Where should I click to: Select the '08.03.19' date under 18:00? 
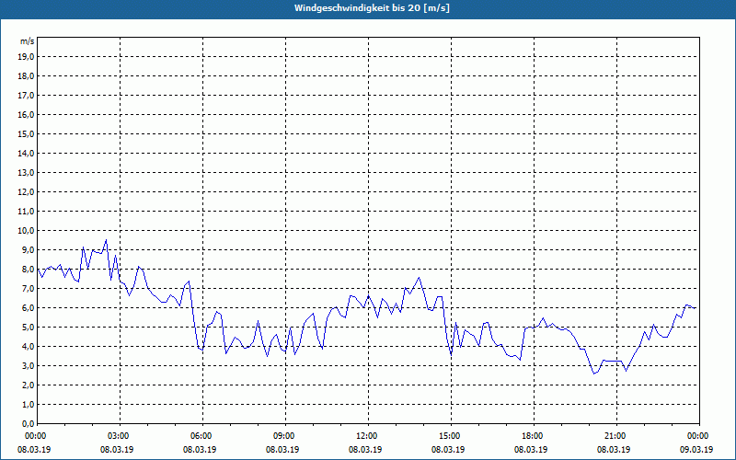click(531, 449)
